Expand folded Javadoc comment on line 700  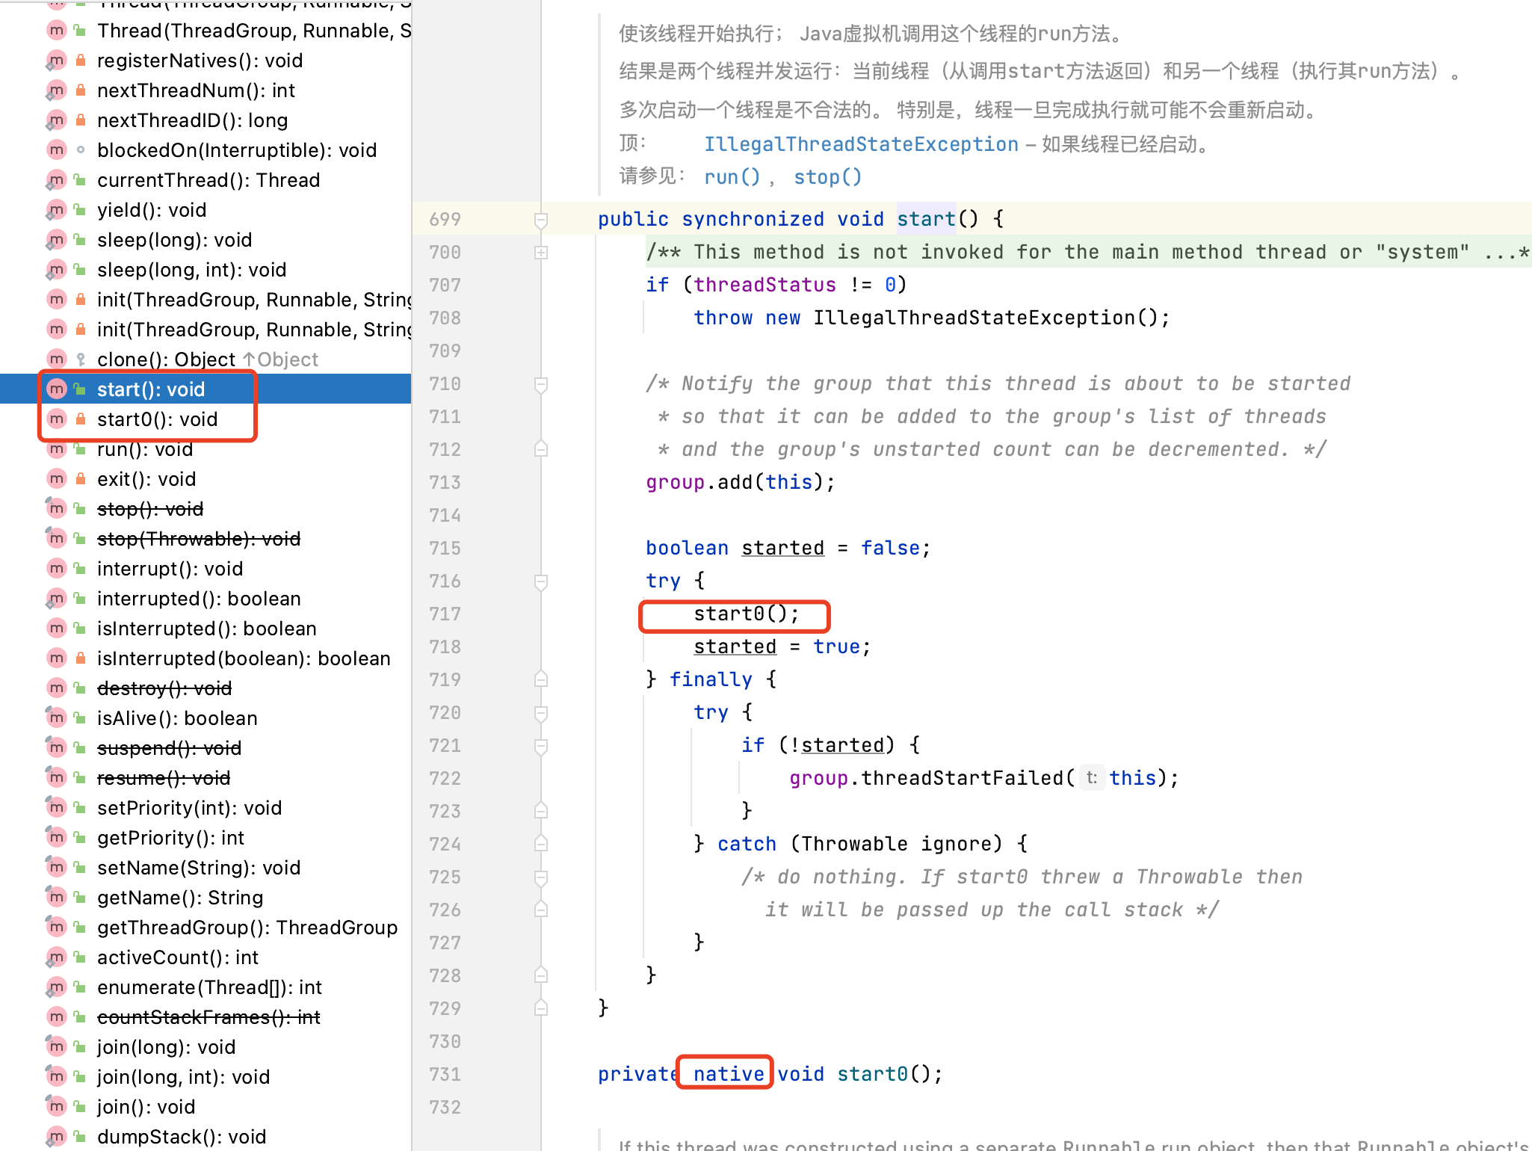(541, 253)
